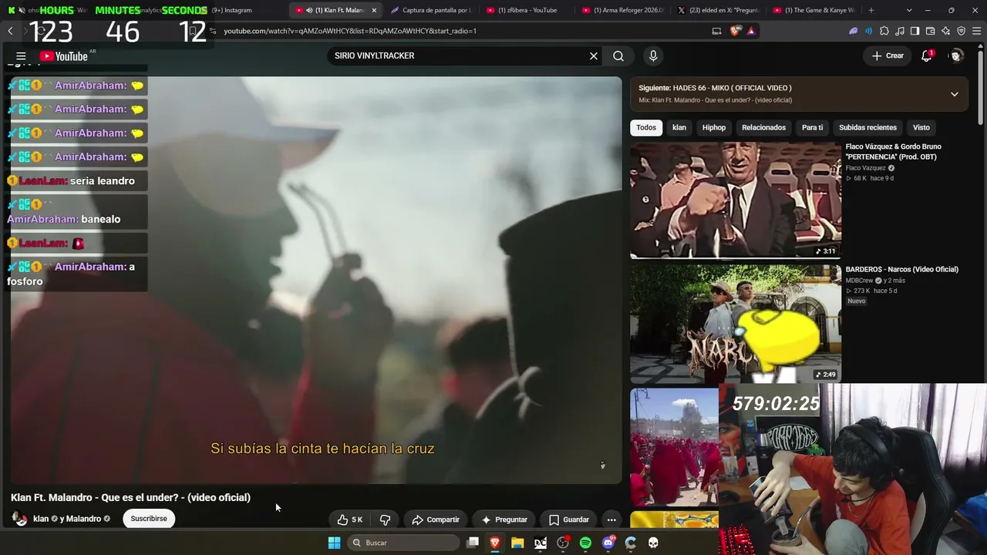The height and width of the screenshot is (555, 987).
Task: Open the BARDERO$ - Narcos video title
Action: tap(902, 270)
